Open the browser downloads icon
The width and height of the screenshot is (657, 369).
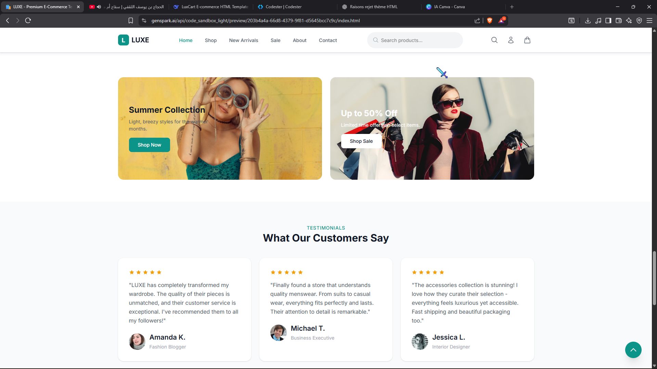588,20
